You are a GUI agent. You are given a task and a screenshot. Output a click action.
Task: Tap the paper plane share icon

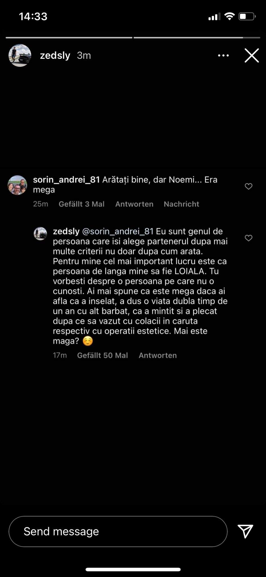245,531
